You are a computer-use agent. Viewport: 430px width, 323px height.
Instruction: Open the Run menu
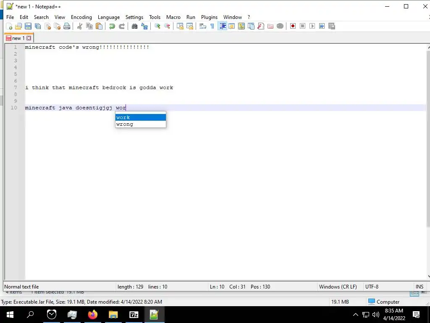click(191, 17)
